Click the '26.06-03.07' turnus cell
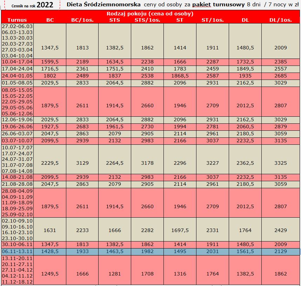301x286 pixels. [17, 134]
